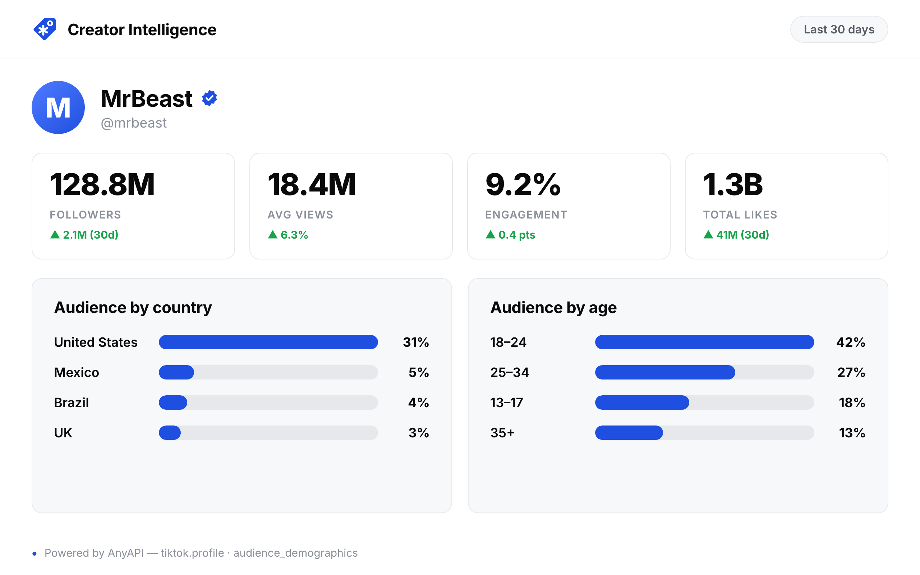Click the 1.3B total likes value
This screenshot has width=920, height=575.
point(733,184)
